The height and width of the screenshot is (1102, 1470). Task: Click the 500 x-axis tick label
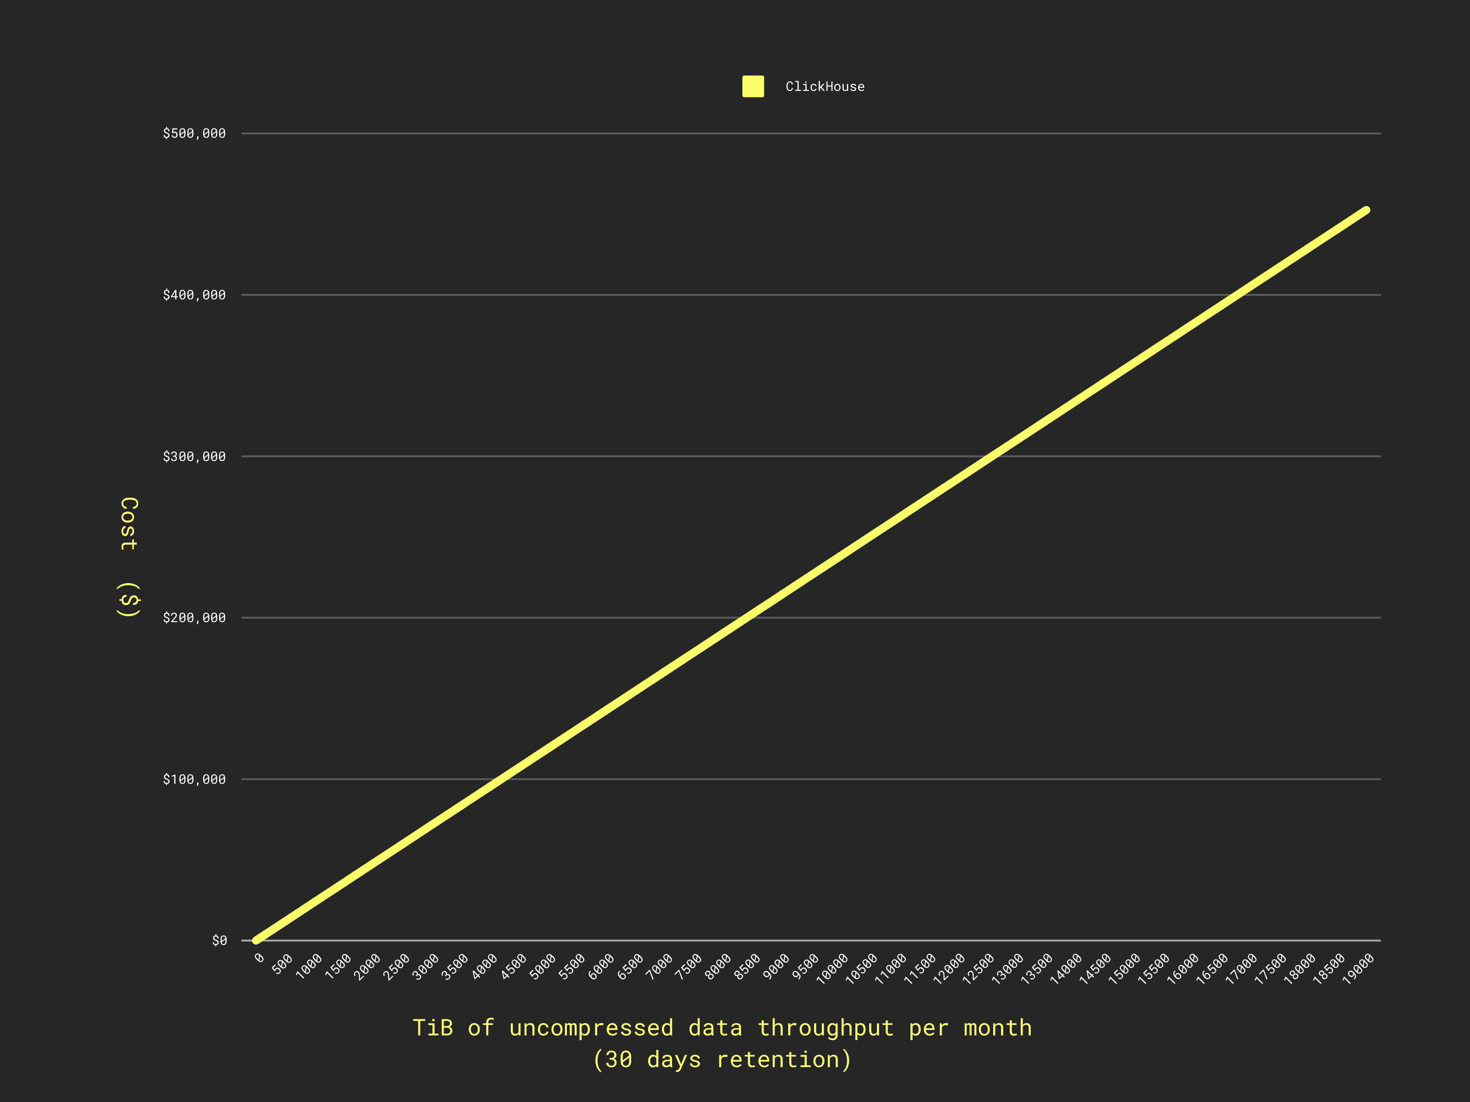click(x=282, y=964)
